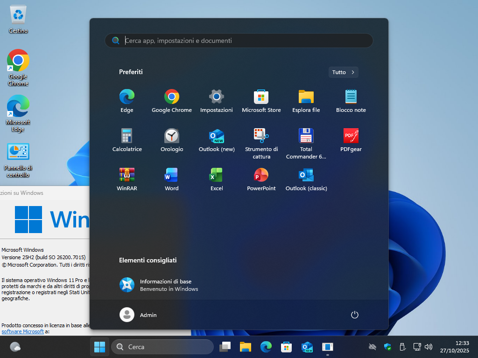This screenshot has width=478, height=358.
Task: Open Excel from the pinned apps
Action: (x=217, y=179)
